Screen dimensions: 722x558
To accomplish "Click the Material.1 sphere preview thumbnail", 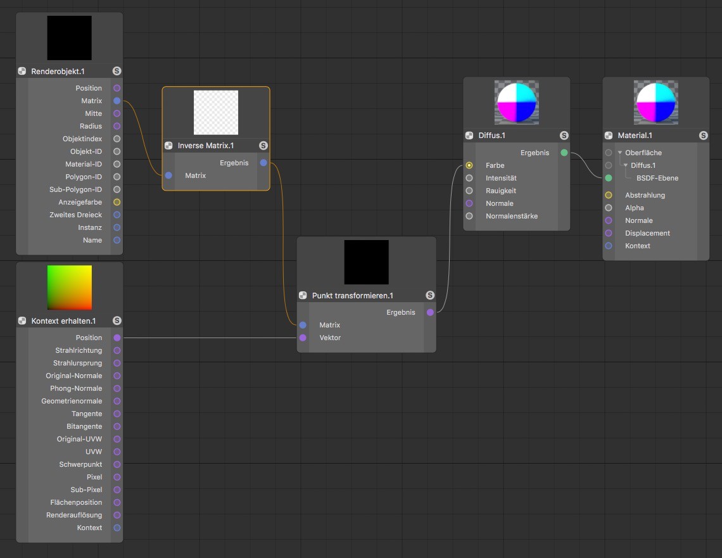I will tap(656, 103).
